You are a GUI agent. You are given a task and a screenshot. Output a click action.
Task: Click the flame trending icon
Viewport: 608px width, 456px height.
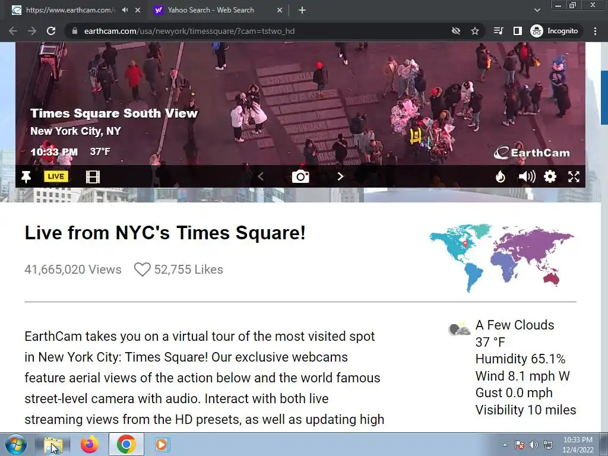(x=501, y=177)
